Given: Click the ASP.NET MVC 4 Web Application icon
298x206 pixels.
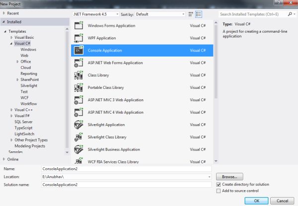Looking at the screenshot, I should [x=78, y=112].
